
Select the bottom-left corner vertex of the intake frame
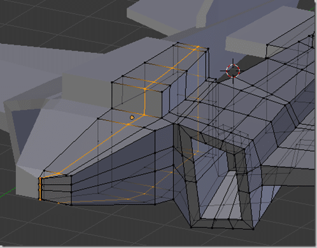[x=191, y=227]
